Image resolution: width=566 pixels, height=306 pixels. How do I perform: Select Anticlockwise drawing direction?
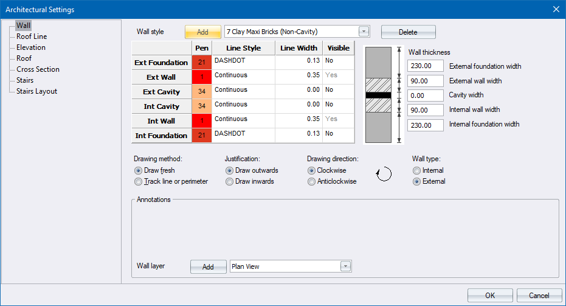click(311, 181)
